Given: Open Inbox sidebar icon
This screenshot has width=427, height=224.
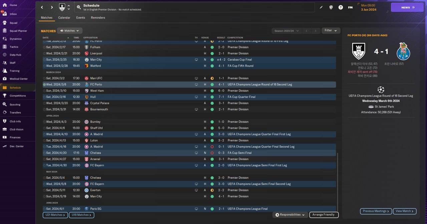Looking at the screenshot, I should [5, 14].
